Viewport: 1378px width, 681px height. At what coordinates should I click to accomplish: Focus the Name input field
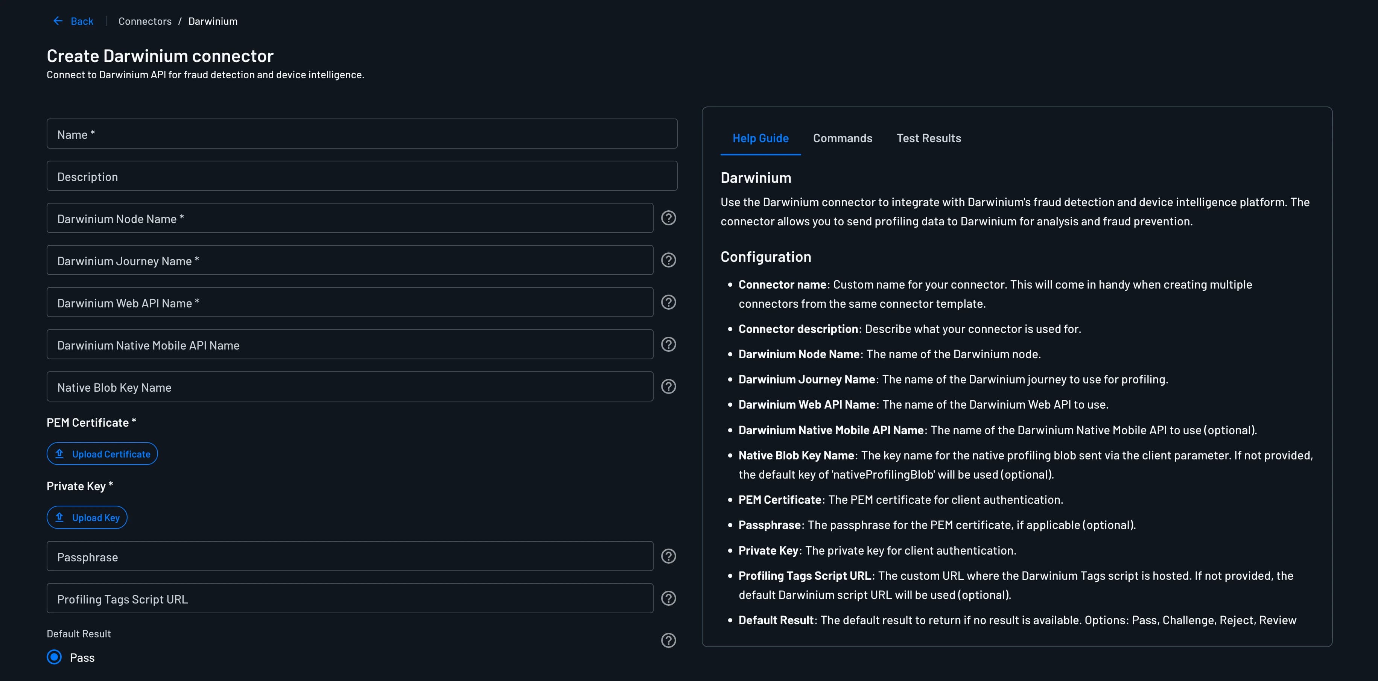coord(362,134)
